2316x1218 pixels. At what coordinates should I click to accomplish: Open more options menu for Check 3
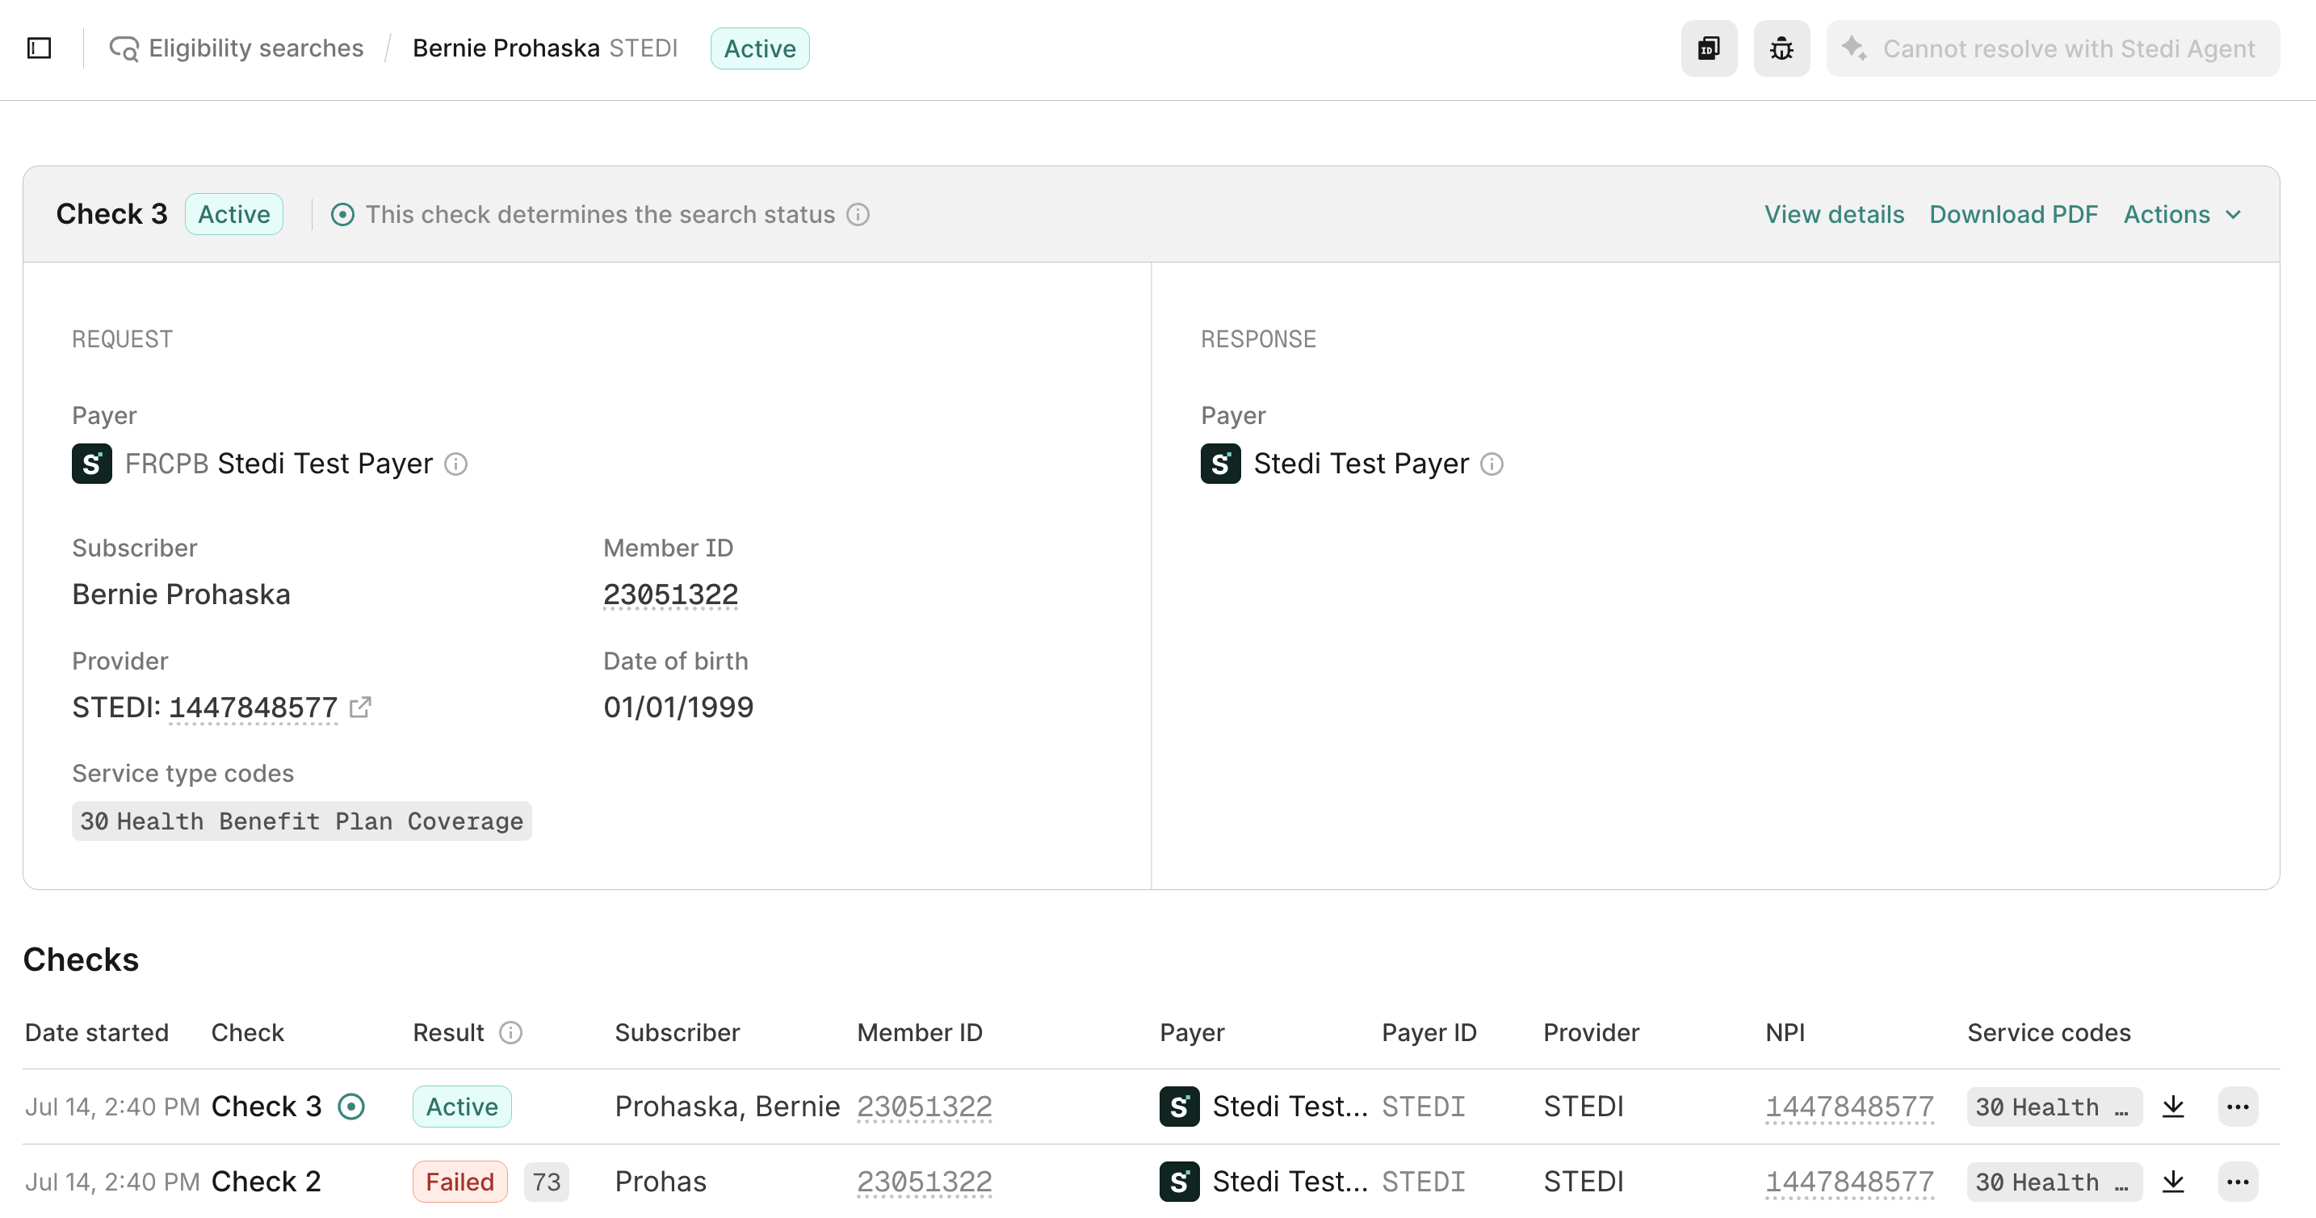click(2238, 1106)
